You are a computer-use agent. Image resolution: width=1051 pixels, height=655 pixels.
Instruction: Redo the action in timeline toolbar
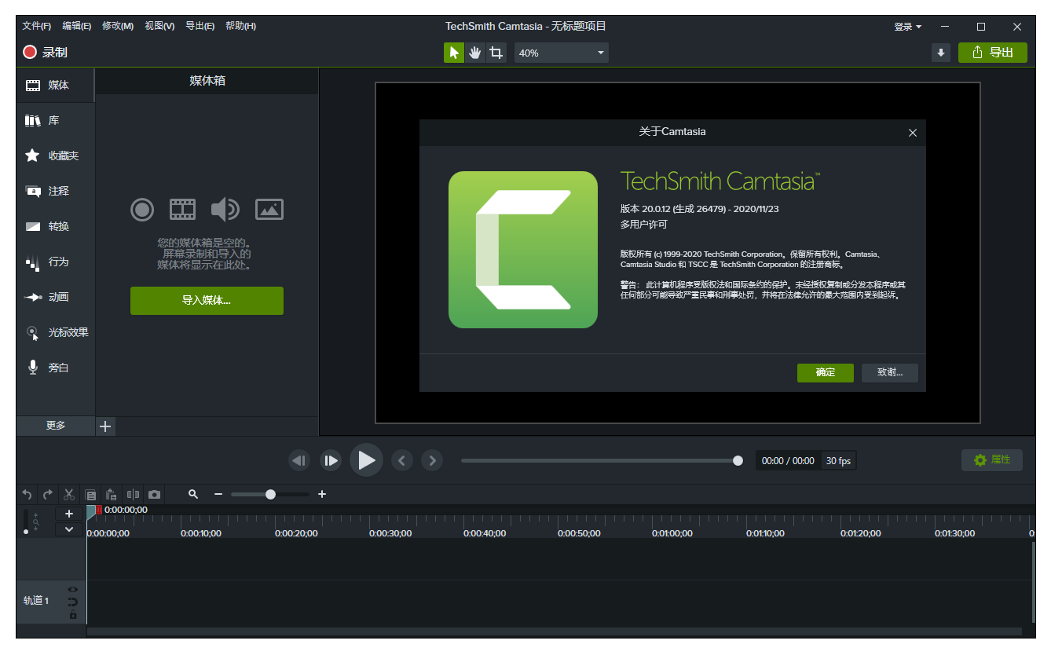click(x=48, y=495)
